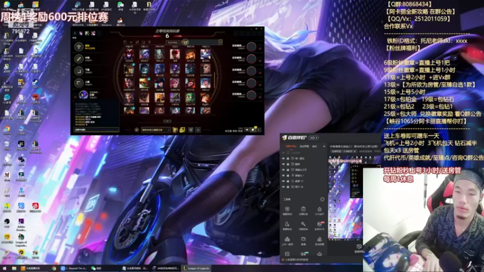The image size is (484, 272).
Task: Open Chrome from Windows taskbar
Action: point(54,268)
